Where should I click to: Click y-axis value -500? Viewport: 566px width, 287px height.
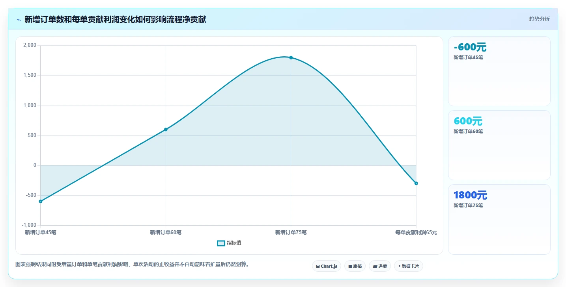coord(32,195)
